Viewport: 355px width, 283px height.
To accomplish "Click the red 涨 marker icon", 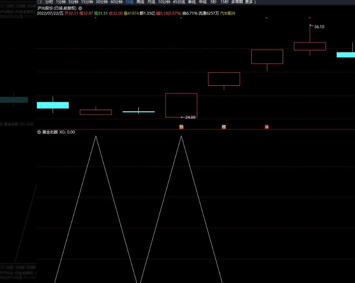I will pos(267,127).
